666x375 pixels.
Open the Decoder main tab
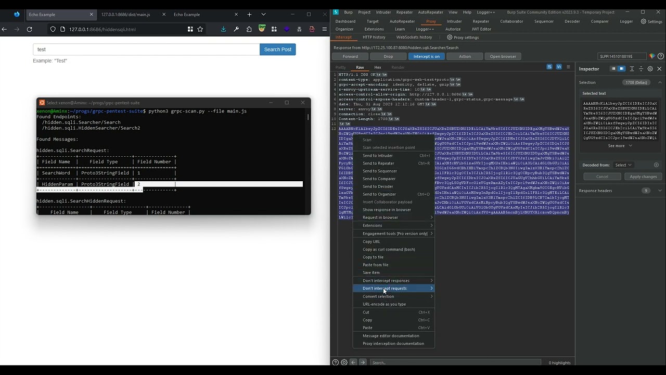(572, 21)
